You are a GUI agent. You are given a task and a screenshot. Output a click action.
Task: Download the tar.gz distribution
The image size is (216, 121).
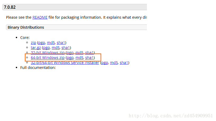click(x=36, y=48)
